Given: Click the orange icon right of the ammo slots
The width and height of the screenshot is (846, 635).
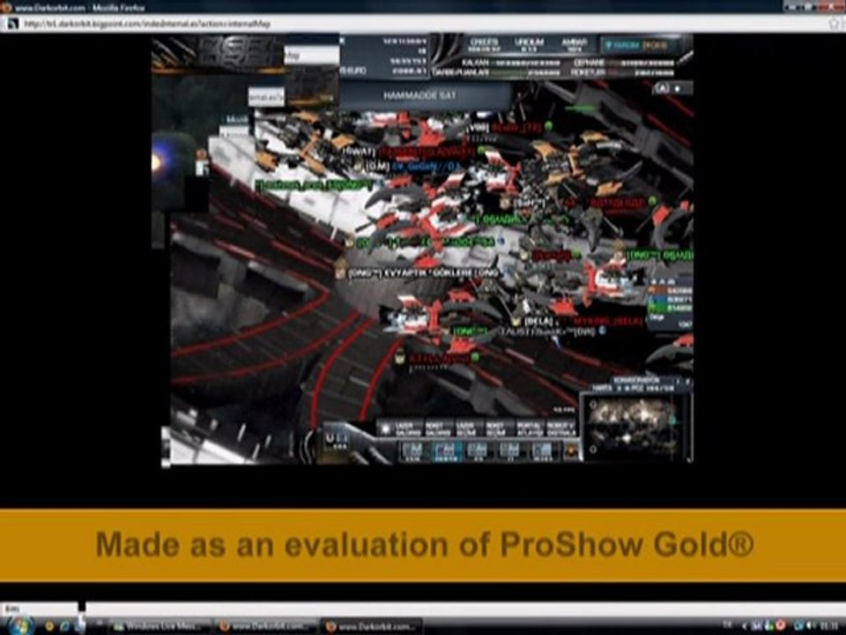Looking at the screenshot, I should click(571, 451).
